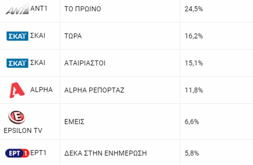Viewport: 253px width, 165px height.
Task: Click the ALPHA ΡΕΠΟΡΤΑΖ program name
Action: coord(94,90)
